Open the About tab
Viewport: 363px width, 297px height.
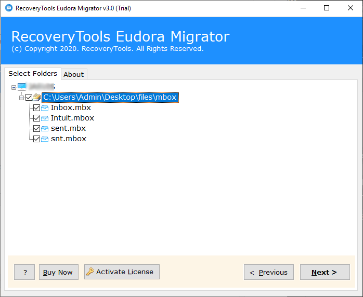point(74,74)
